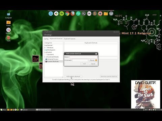Screen dimensions: 162x121
Task: Open the red ring recorder icon in the dock
Action: coord(100,14)
